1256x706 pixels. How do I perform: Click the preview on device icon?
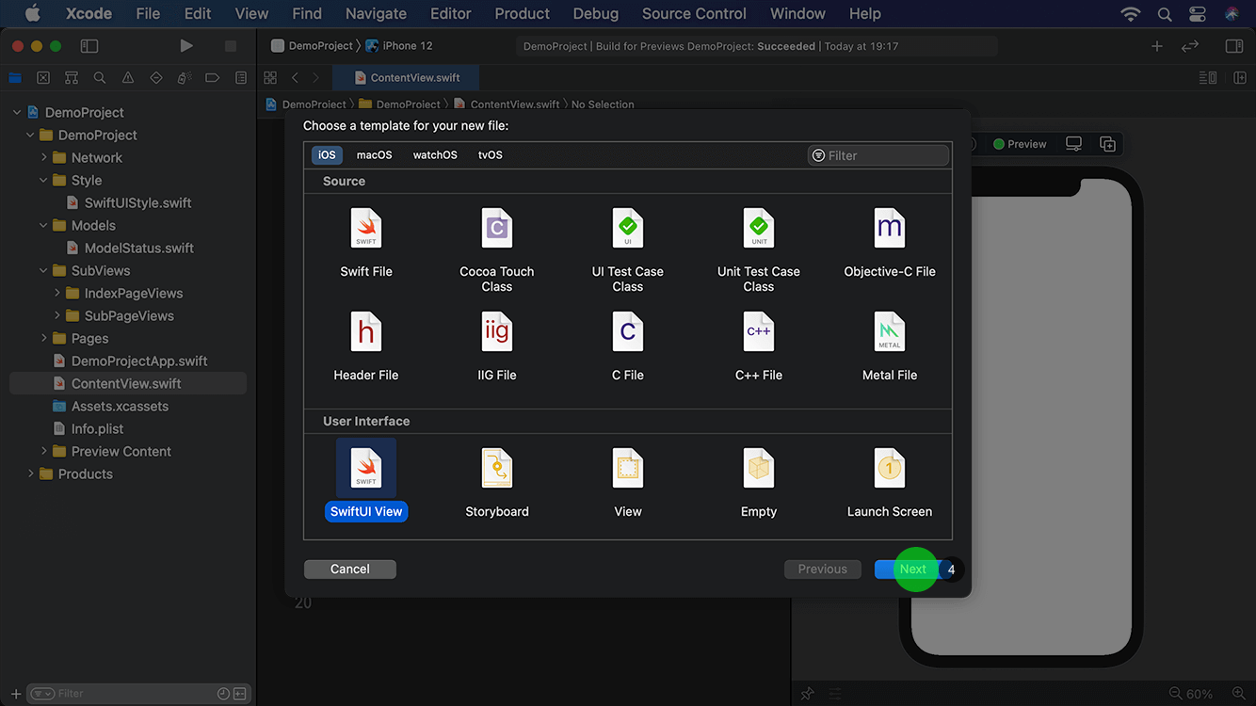(1073, 144)
